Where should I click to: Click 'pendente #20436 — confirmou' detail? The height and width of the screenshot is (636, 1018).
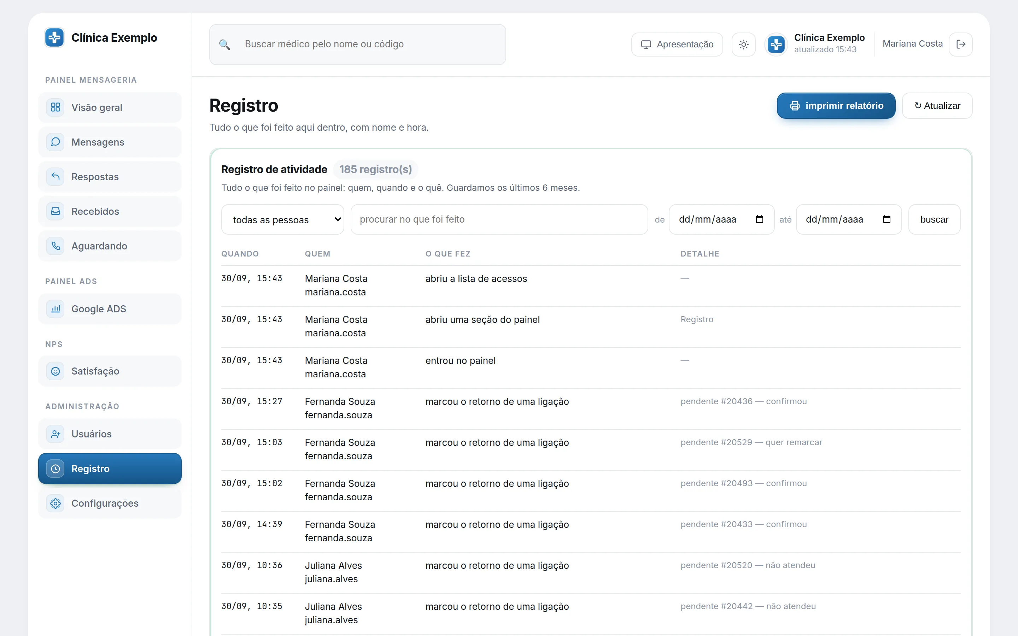point(744,401)
